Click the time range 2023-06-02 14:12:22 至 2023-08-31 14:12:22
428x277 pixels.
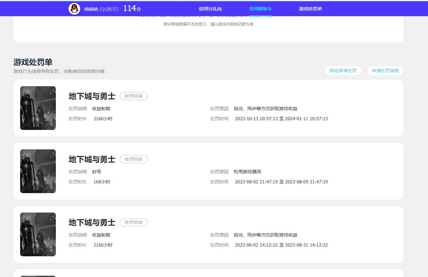[x=282, y=245]
